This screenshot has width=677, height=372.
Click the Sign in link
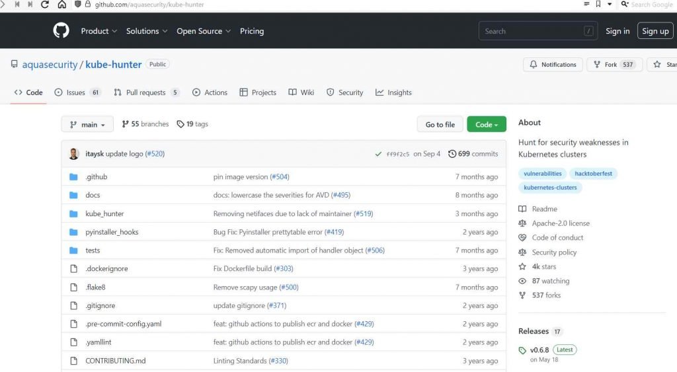coord(617,31)
